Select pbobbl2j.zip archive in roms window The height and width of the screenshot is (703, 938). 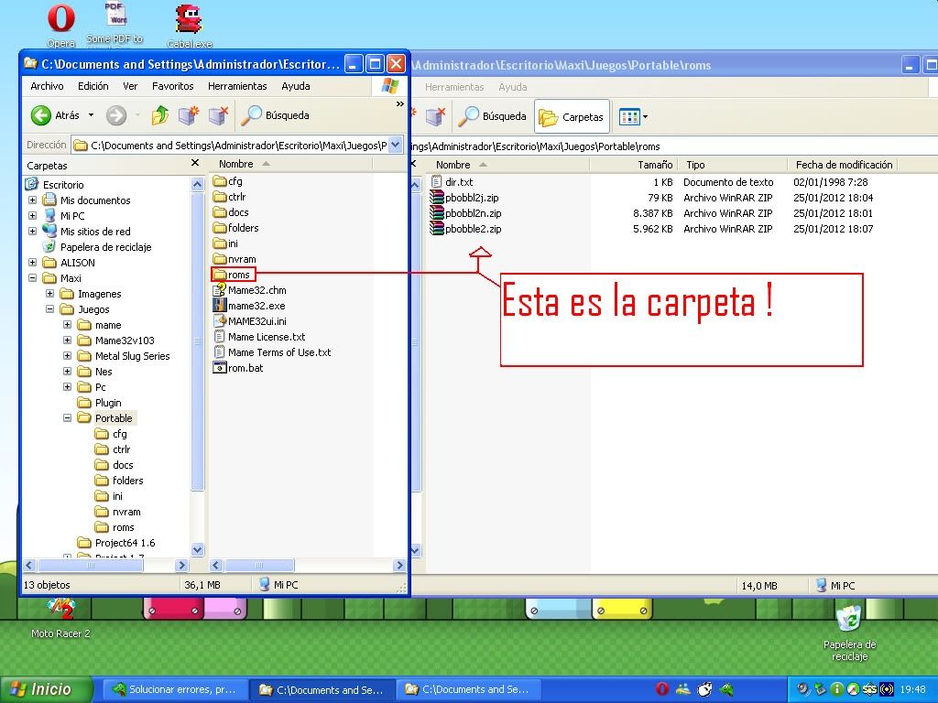pyautogui.click(x=464, y=198)
